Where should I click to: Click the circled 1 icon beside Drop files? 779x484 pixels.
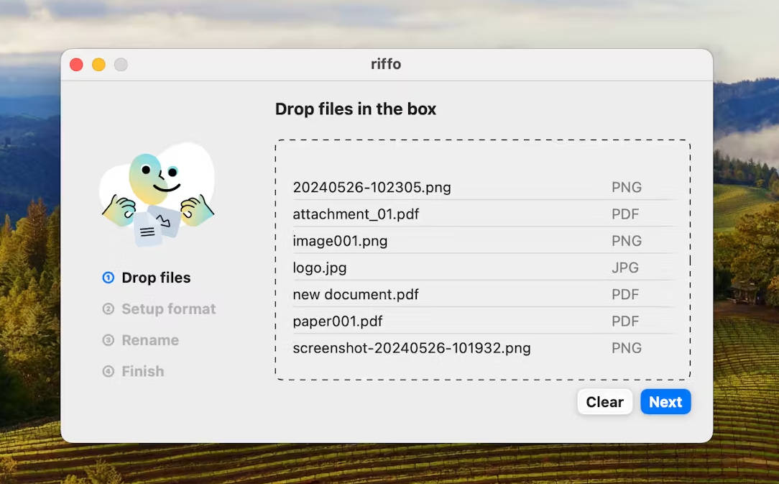109,278
